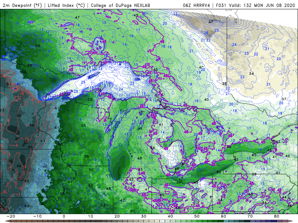Image resolution: width=298 pixels, height=223 pixels.
Task: Click the black '37' dewpoint value on the map
Action: click(284, 99)
